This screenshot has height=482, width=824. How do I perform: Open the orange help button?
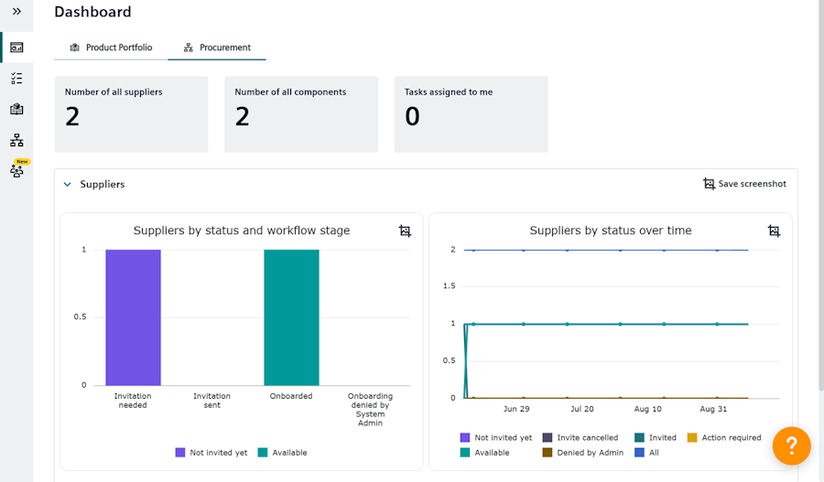[791, 445]
